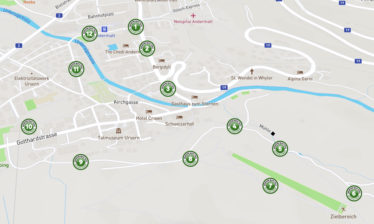The width and height of the screenshot is (374, 224).
Task: Click quiz trail marker number 6
Action: pos(354,193)
